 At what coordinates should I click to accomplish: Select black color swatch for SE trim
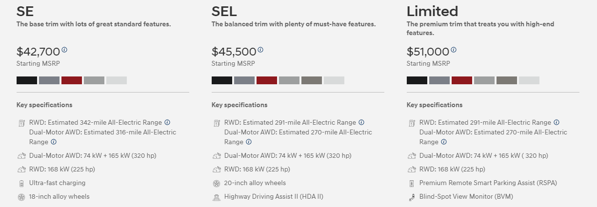click(x=27, y=80)
